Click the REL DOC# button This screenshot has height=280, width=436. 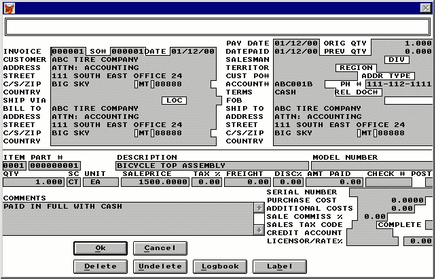pyautogui.click(x=358, y=92)
